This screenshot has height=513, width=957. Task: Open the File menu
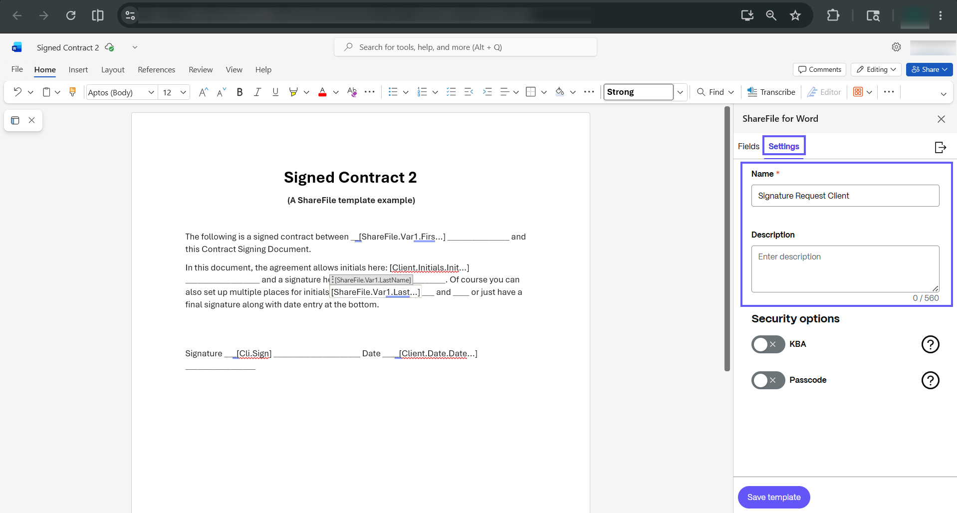[x=17, y=69]
